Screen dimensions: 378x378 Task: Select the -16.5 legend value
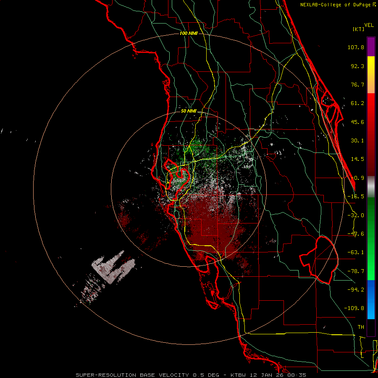[x=356, y=197]
